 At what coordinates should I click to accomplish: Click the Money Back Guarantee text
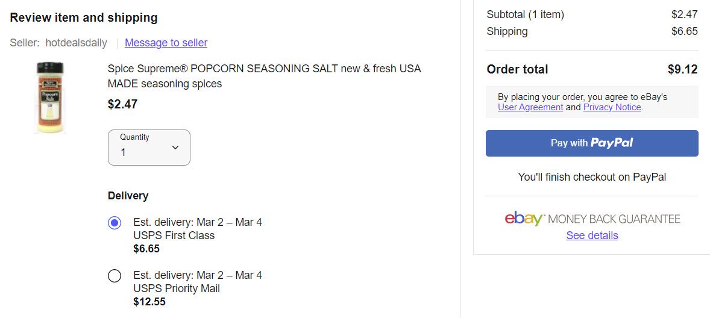614,219
